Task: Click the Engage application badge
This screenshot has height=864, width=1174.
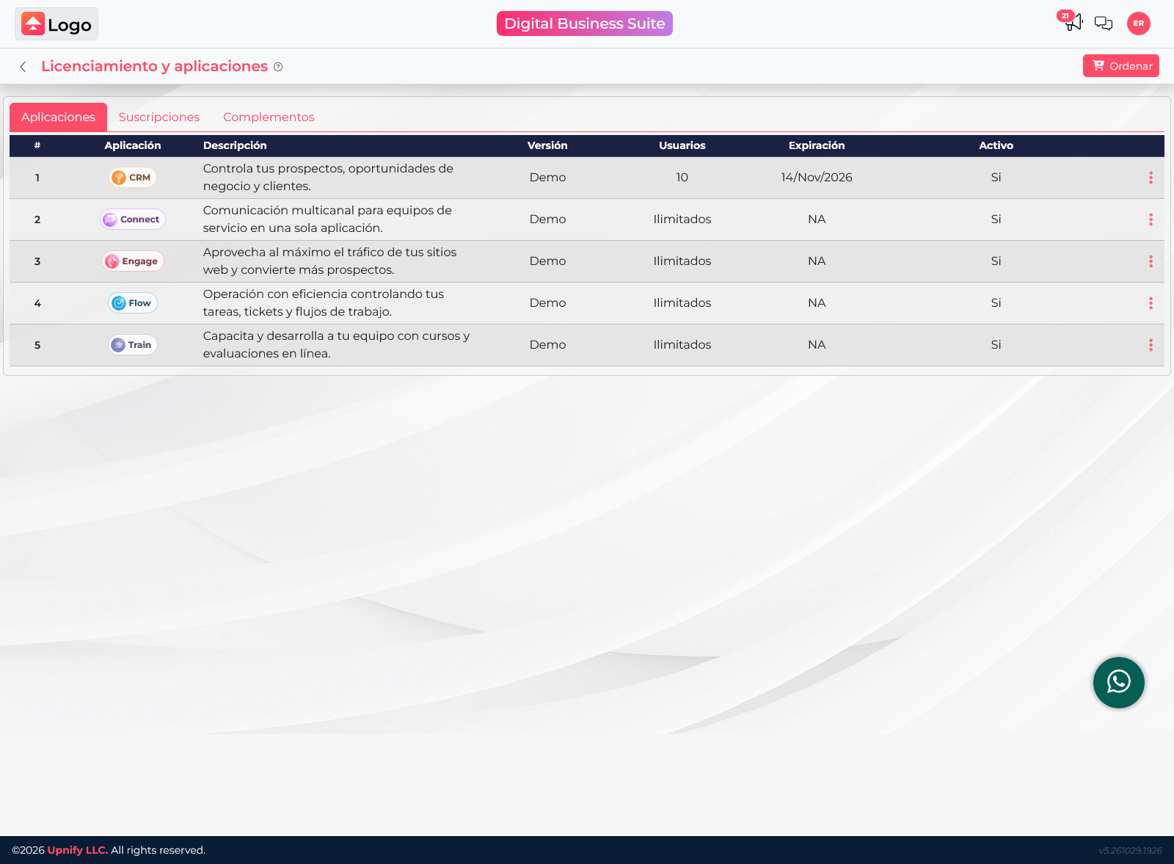Action: [x=133, y=261]
